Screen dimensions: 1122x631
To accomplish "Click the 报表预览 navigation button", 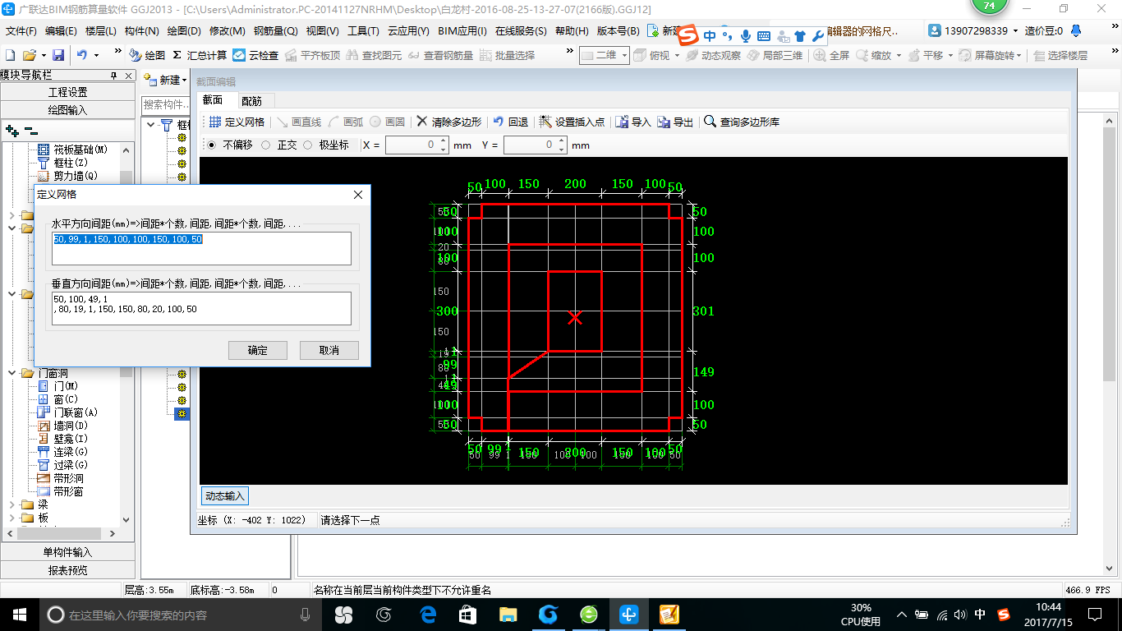I will pyautogui.click(x=67, y=569).
